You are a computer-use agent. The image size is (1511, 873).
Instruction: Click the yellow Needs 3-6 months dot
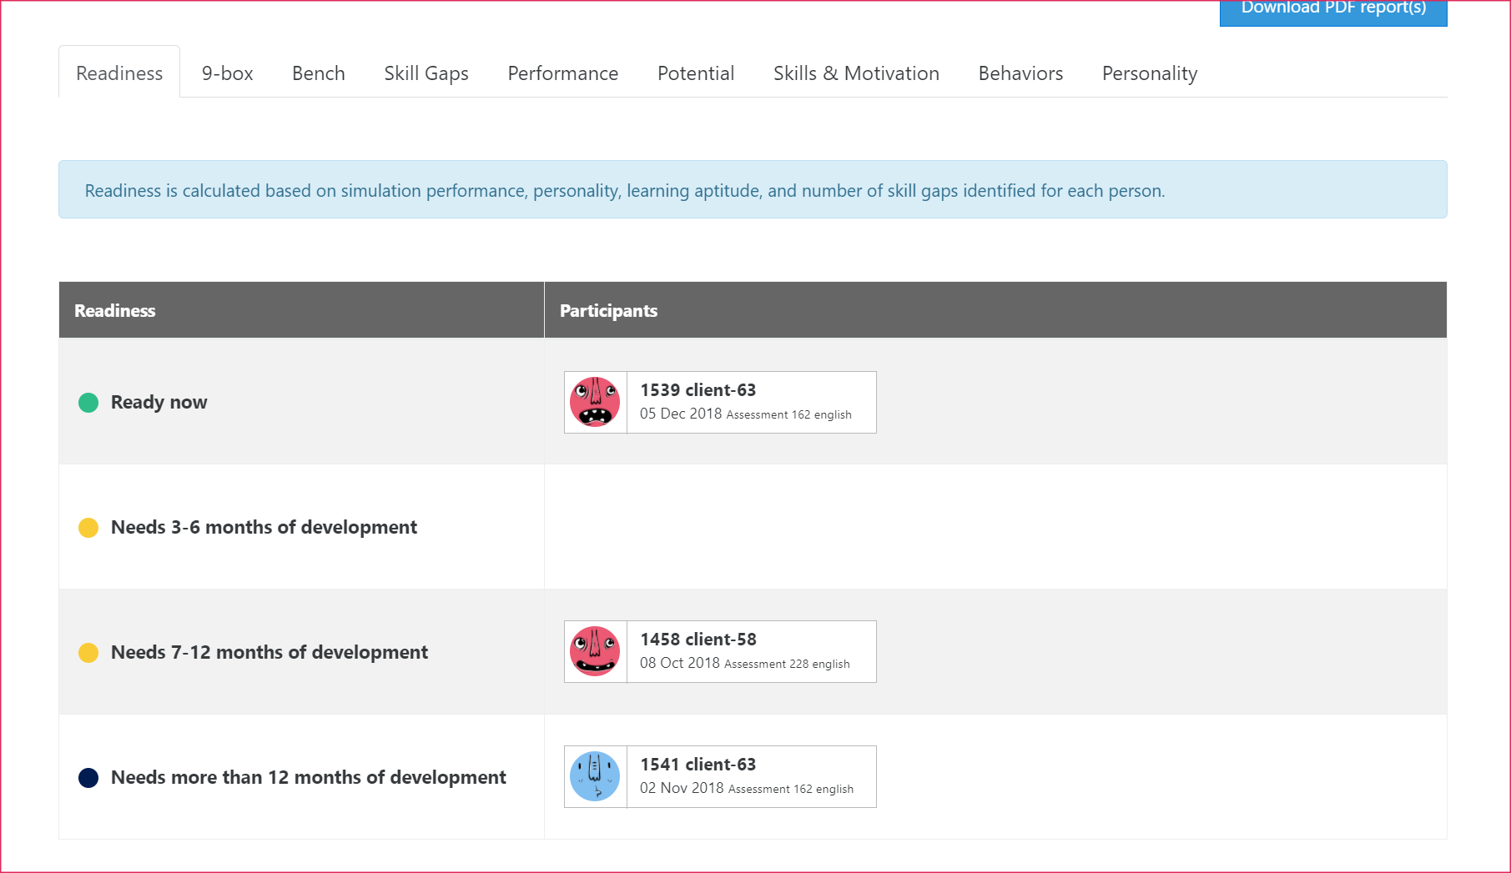[x=88, y=527]
